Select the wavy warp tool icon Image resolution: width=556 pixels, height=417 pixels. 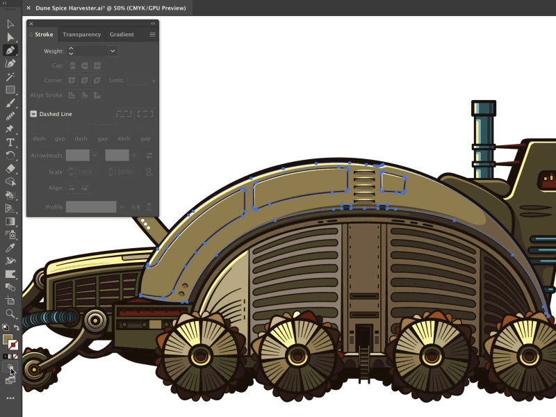(x=10, y=261)
